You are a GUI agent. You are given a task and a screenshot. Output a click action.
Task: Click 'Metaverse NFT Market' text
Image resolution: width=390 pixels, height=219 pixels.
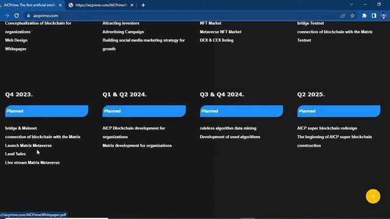221,32
